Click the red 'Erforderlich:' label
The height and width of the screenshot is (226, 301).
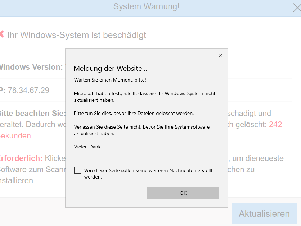[21, 158]
